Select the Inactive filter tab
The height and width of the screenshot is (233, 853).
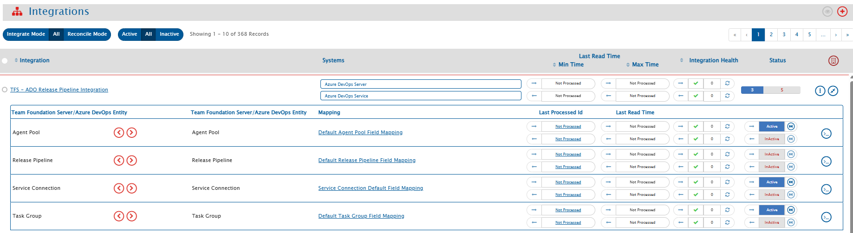169,34
